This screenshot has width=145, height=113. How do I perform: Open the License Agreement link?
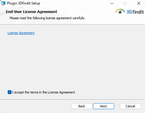(x=21, y=33)
